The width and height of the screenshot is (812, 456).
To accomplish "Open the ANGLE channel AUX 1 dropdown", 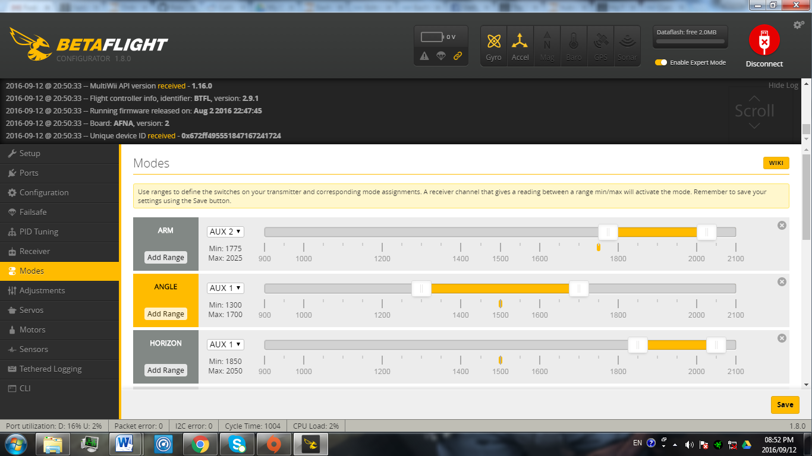I will tap(225, 288).
